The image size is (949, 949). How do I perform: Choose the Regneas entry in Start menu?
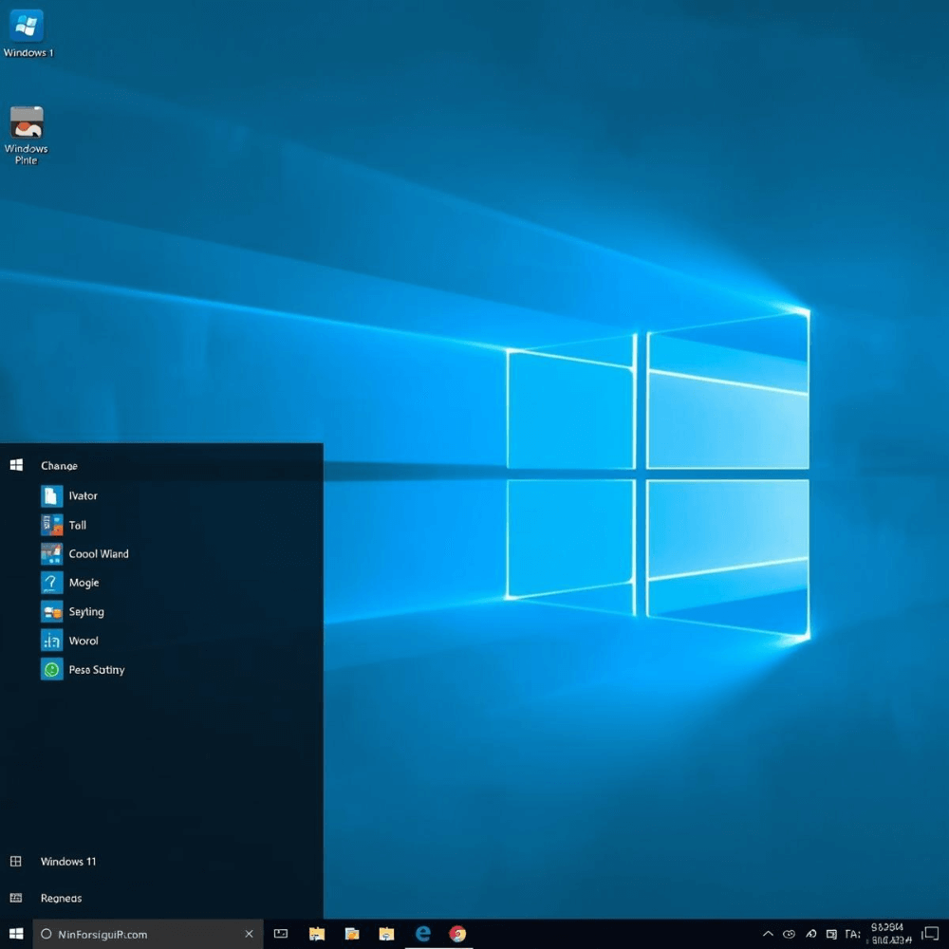61,898
